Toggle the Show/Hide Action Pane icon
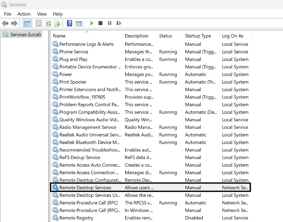283x222 pixels. [x=79, y=23]
